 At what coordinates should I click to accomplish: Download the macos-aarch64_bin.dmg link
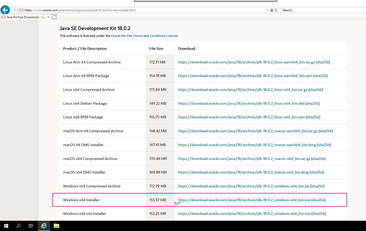[x=247, y=145]
